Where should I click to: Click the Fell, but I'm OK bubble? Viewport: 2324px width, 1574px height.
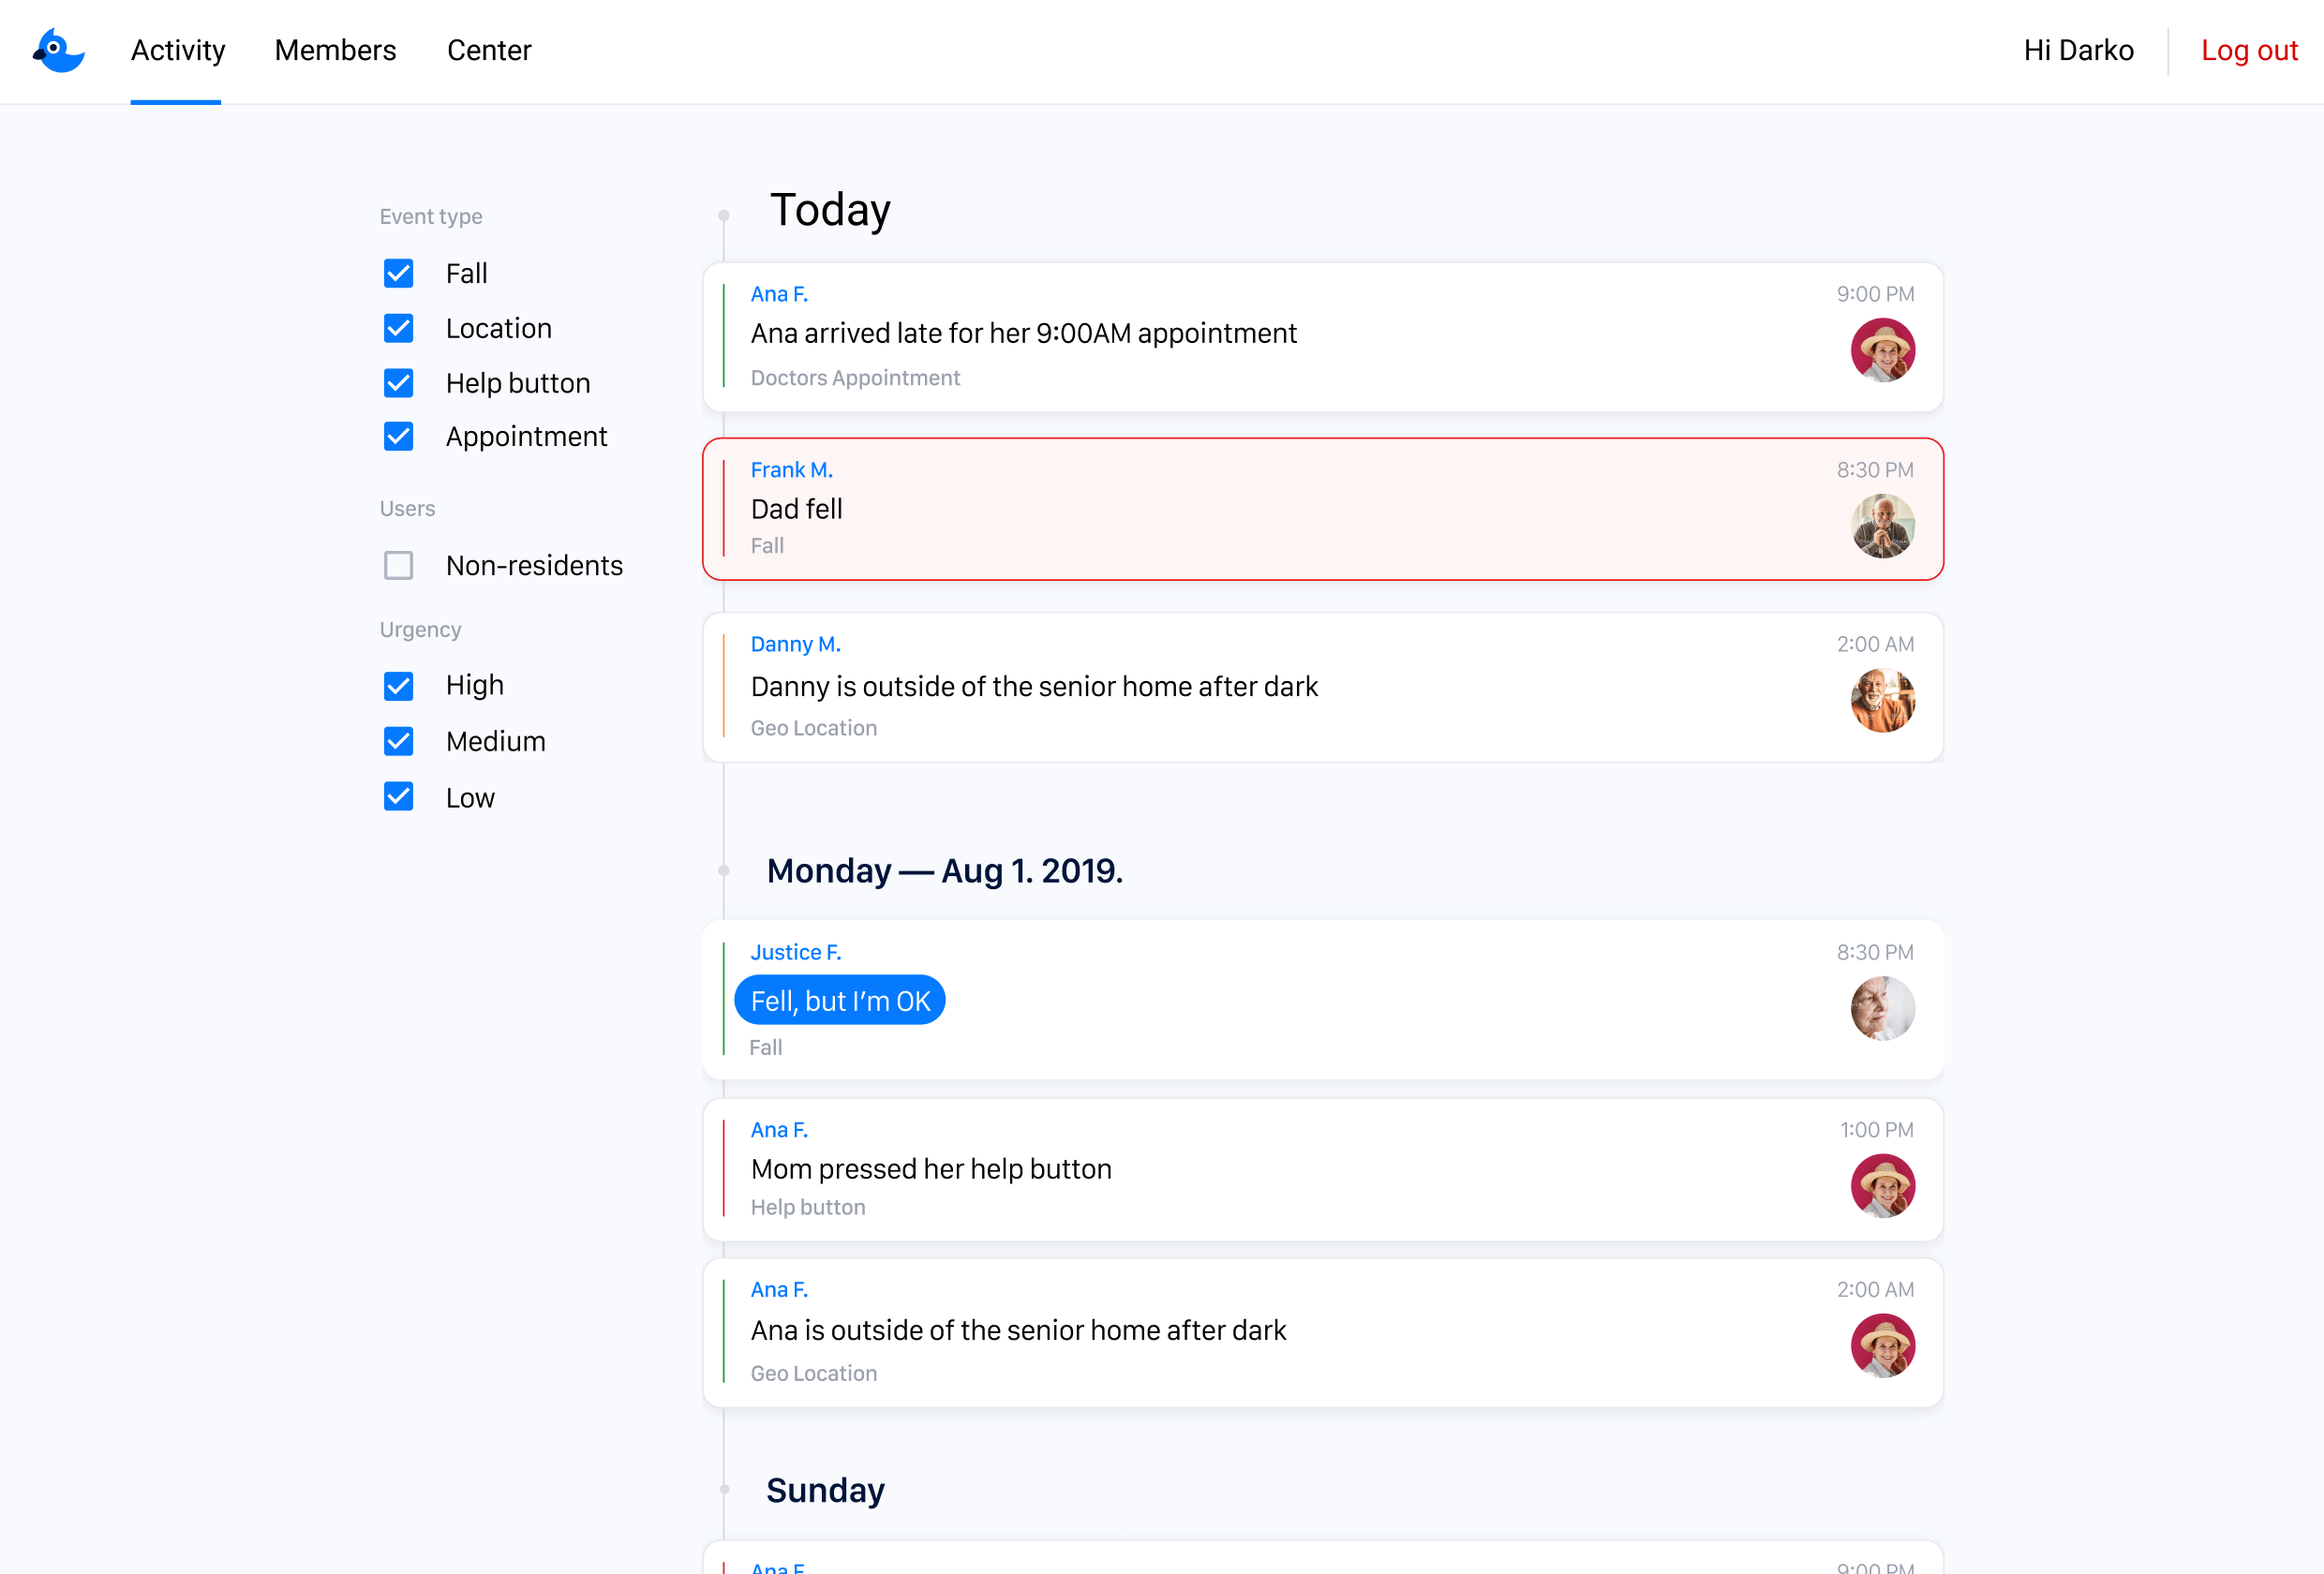coord(839,1001)
